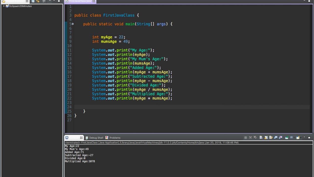Select the Project Explorer tab
Screen dimensions: 314x177
[x=15, y=1]
